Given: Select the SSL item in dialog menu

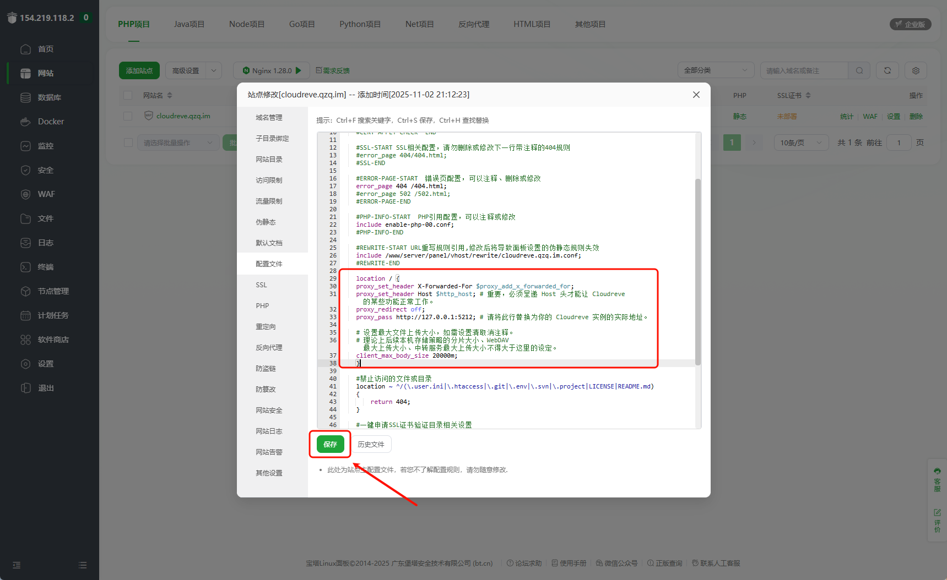Looking at the screenshot, I should [261, 285].
